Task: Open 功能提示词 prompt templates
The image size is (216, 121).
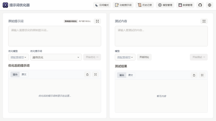Action: pyautogui.click(x=123, y=5)
